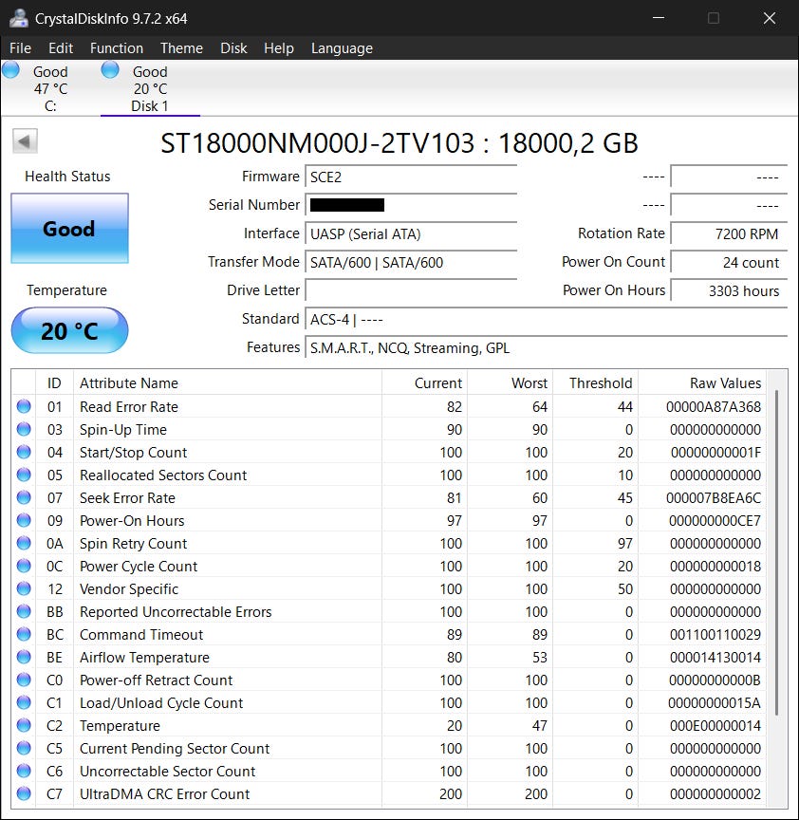Click the status orb for UltraDMA CRC Error Count
The height and width of the screenshot is (820, 799).
(24, 793)
